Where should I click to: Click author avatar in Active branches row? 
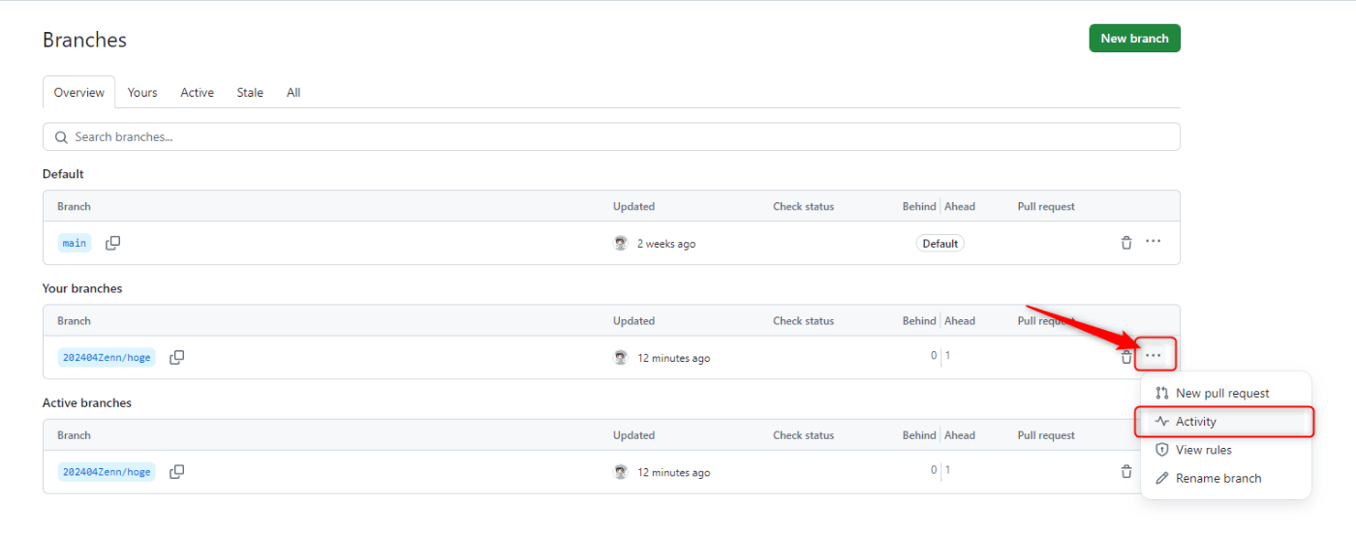[621, 471]
